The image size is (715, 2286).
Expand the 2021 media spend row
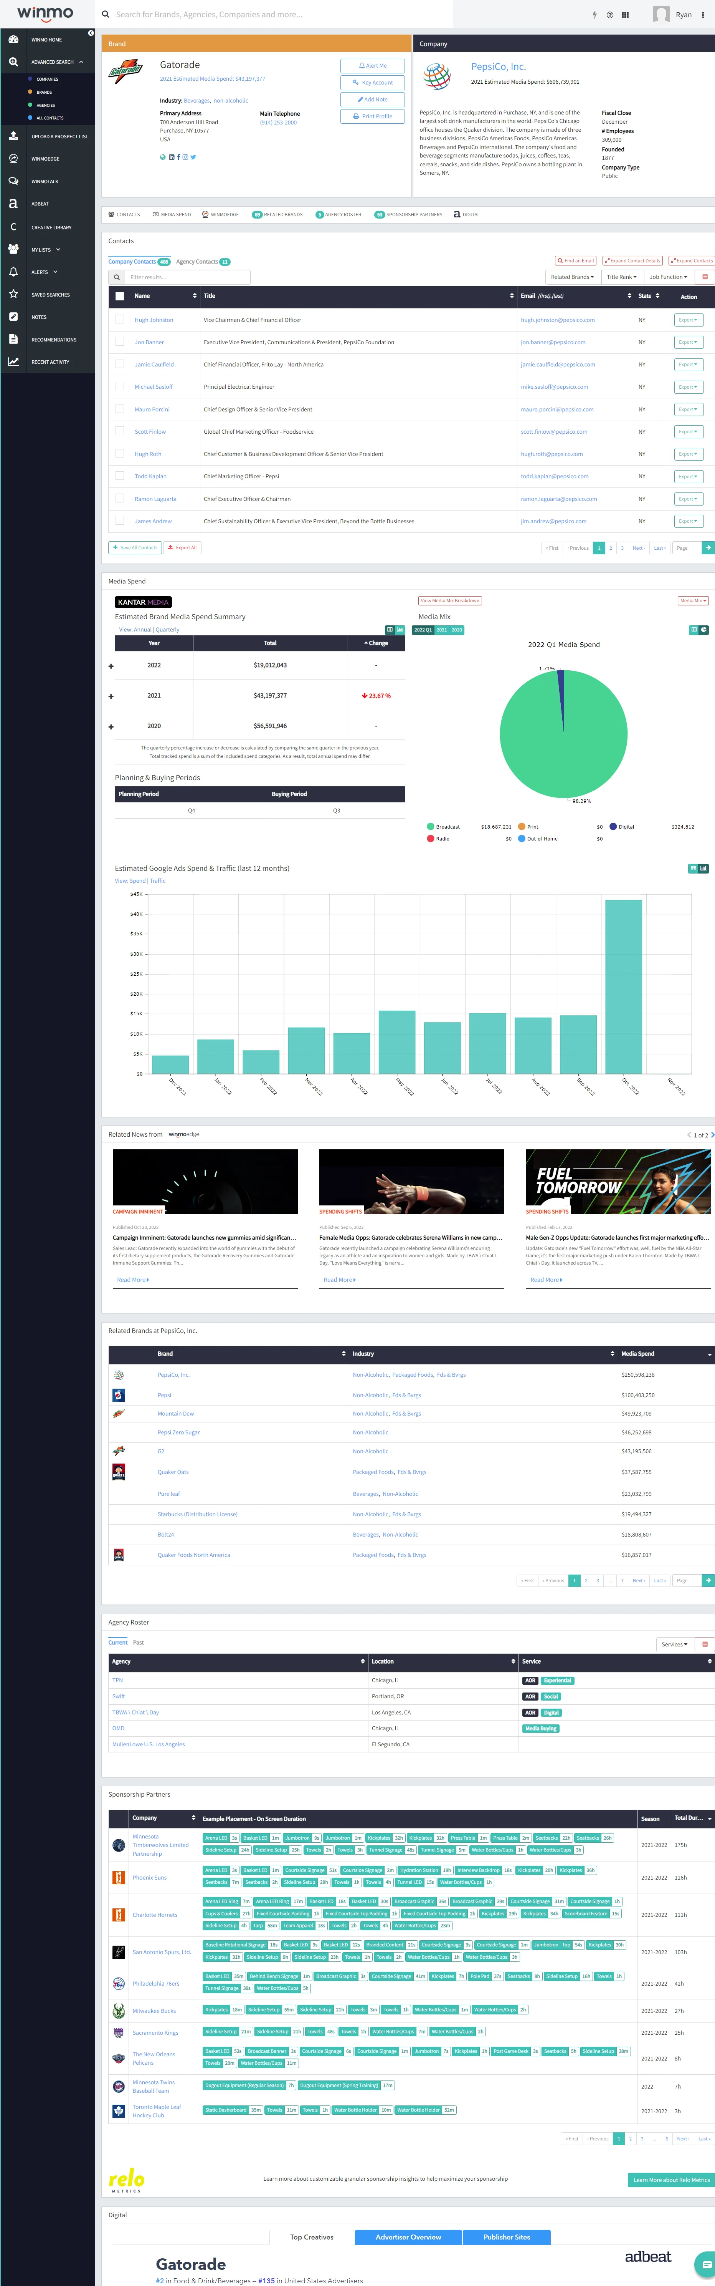point(111,696)
